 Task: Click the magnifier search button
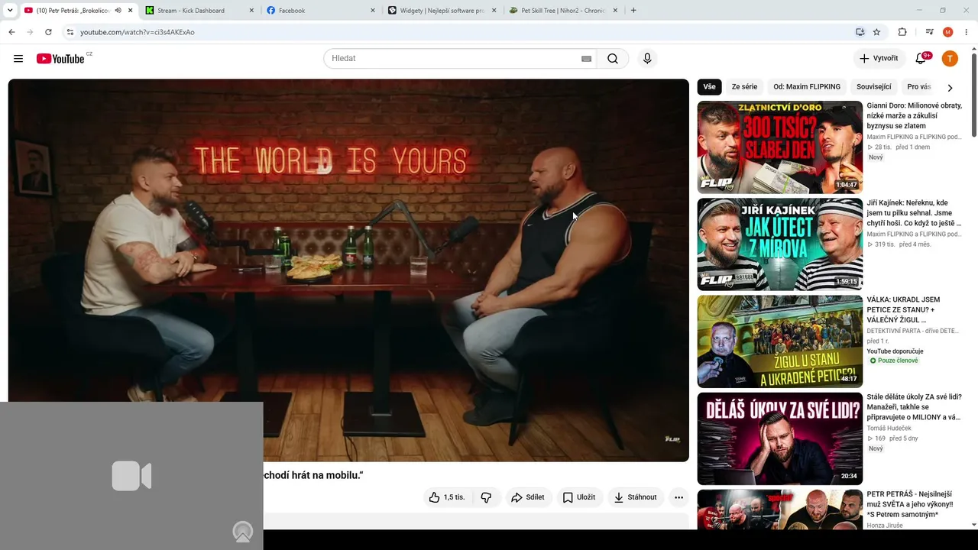coord(613,59)
